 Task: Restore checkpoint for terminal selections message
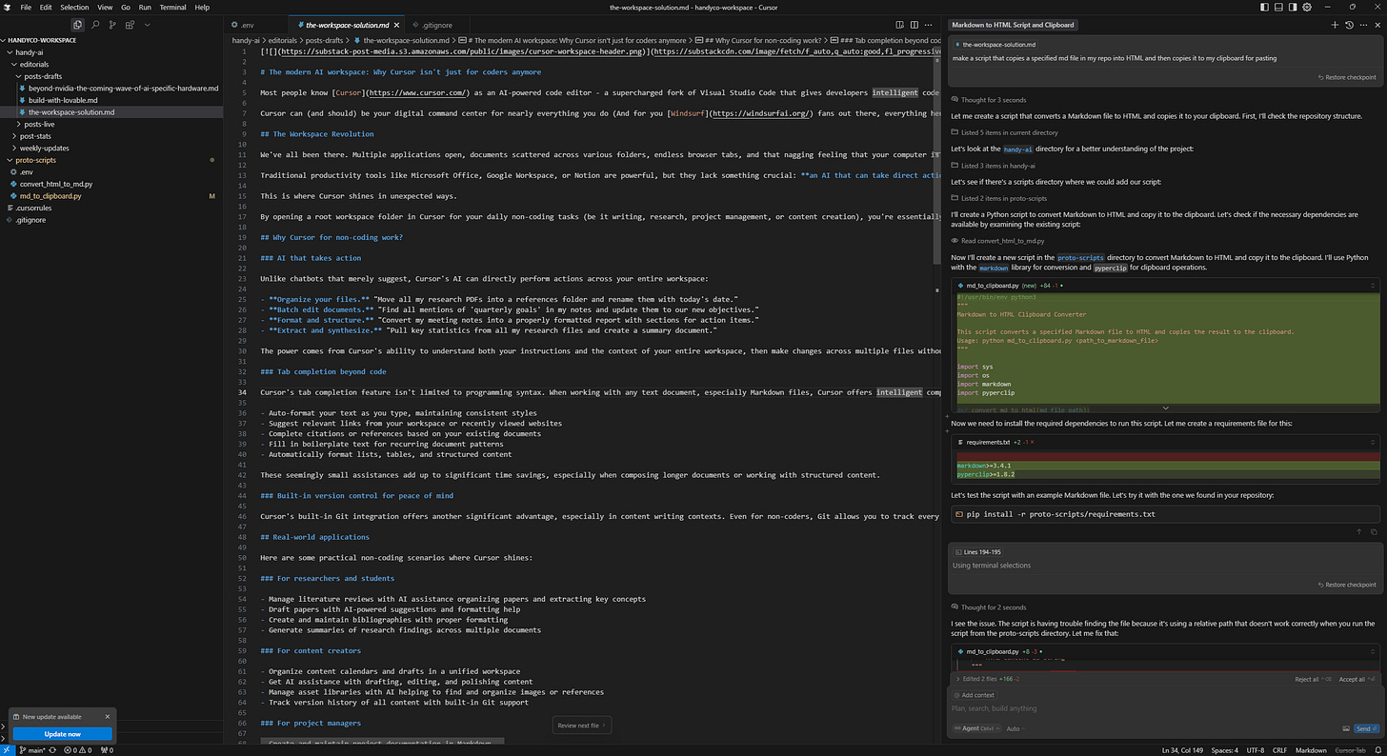click(x=1347, y=585)
